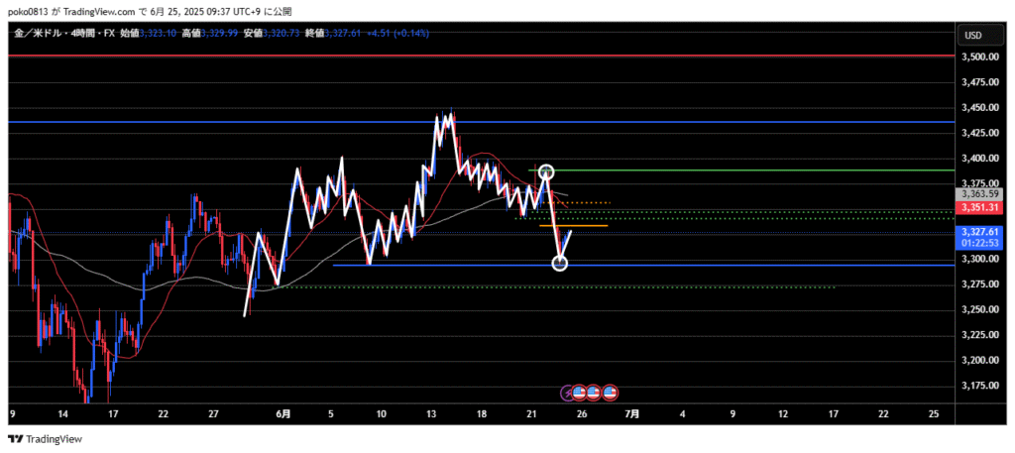1015x453 pixels.
Task: Click the 6月 label on the time axis
Action: coord(284,414)
